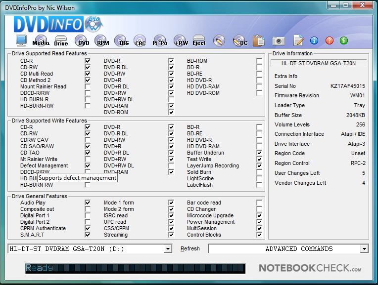Screen dimensions: 378x285
Task: Close the DVDInfoPro window
Action: (362, 5)
